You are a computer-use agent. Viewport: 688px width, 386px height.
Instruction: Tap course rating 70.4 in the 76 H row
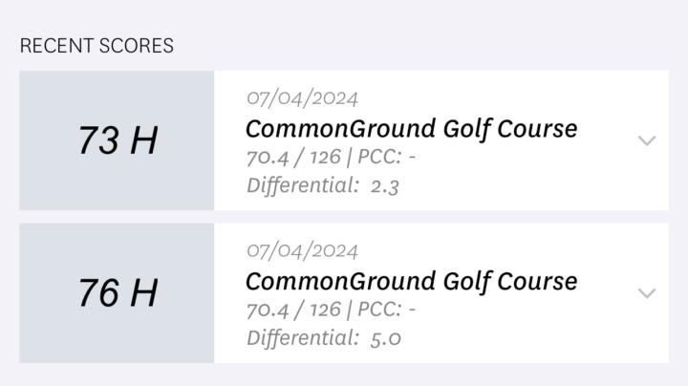pos(269,310)
